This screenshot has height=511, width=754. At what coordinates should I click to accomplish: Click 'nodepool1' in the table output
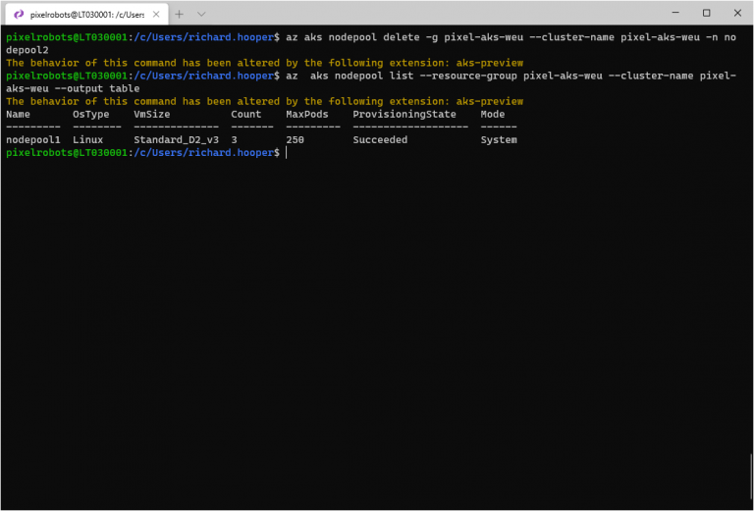point(33,139)
